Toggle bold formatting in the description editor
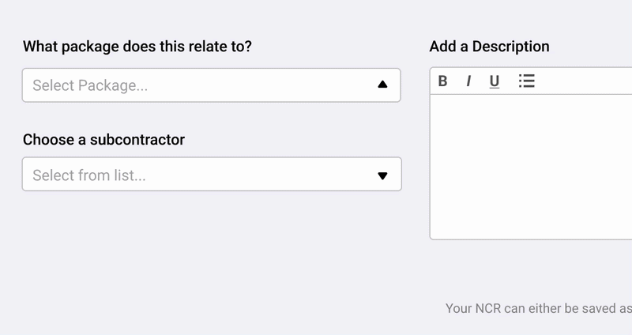The width and height of the screenshot is (632, 335). click(442, 81)
